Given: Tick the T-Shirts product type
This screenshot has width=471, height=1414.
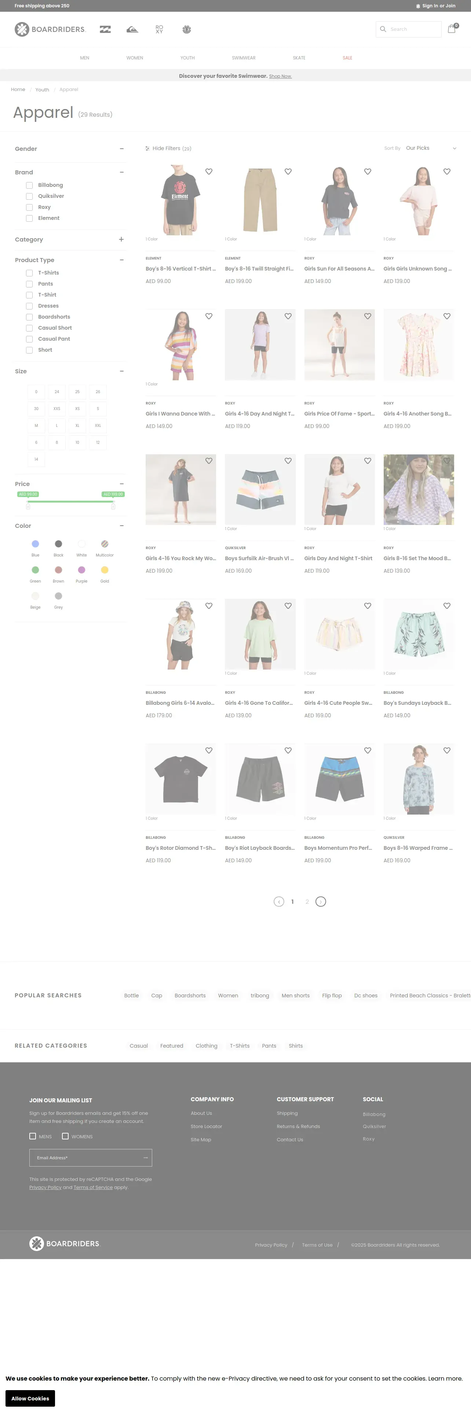Looking at the screenshot, I should (30, 273).
